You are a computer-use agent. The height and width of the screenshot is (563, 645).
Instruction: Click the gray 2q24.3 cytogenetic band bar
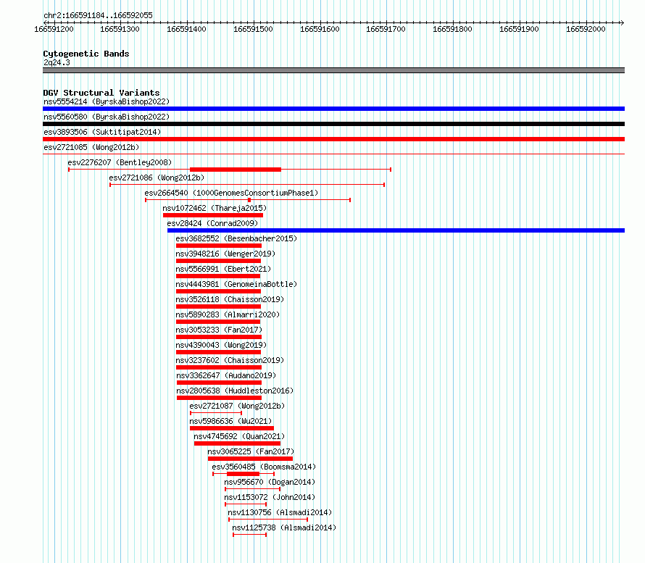point(333,70)
